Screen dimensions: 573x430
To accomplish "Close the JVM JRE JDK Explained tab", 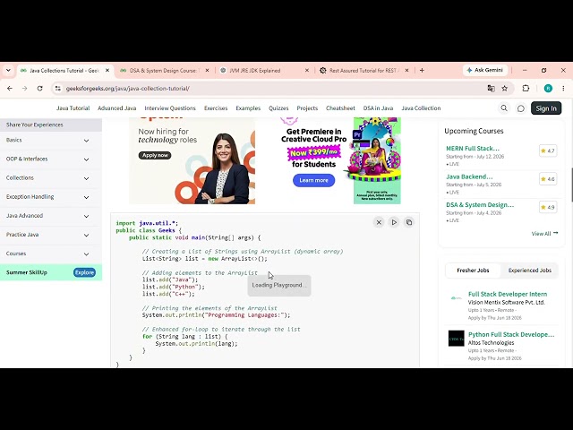I will (306, 70).
